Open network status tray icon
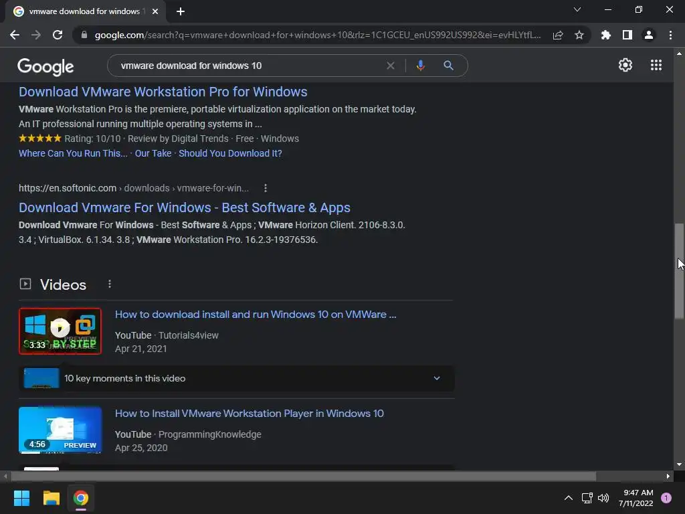685x514 pixels. click(587, 498)
